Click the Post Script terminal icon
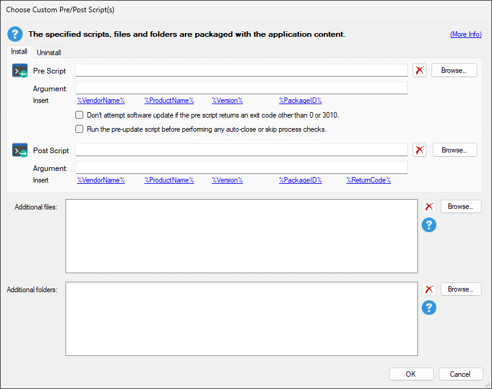Viewport: 492px width, 389px height. click(20, 151)
